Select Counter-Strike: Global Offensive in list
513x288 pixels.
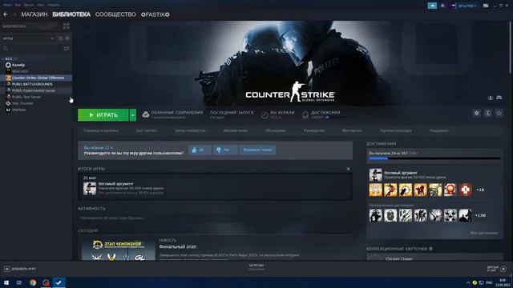tap(36, 78)
